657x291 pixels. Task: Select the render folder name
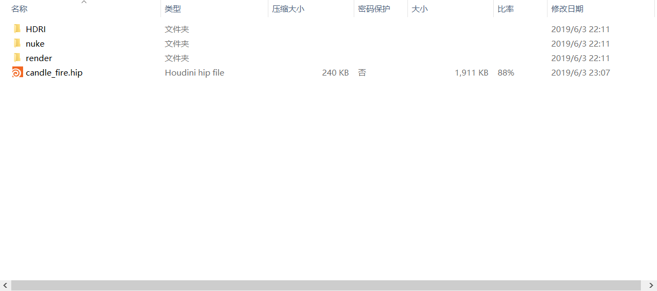[x=39, y=58]
